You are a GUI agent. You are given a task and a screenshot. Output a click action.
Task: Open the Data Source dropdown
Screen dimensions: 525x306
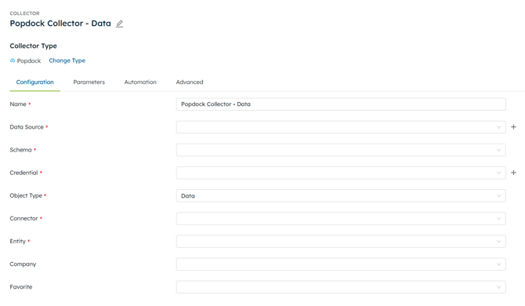[341, 127]
